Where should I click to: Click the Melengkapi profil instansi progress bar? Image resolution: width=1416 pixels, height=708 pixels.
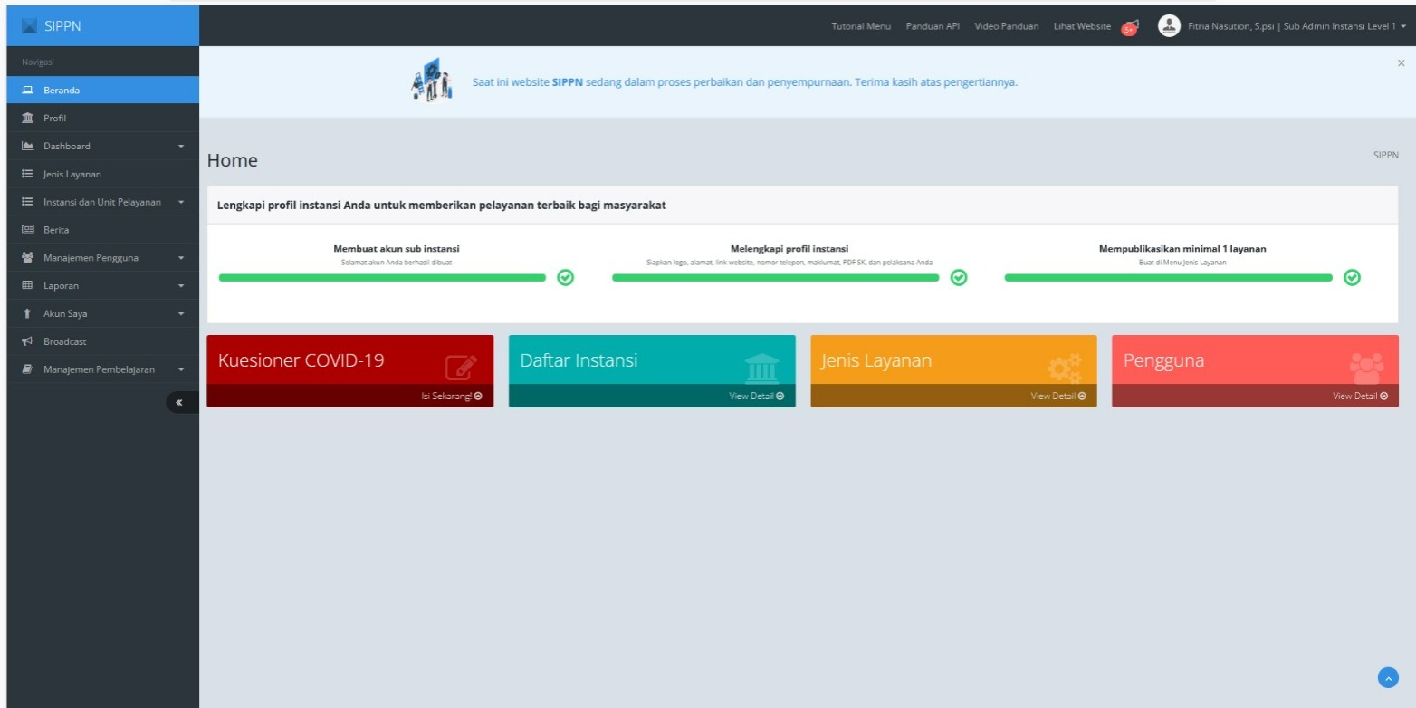(x=775, y=278)
